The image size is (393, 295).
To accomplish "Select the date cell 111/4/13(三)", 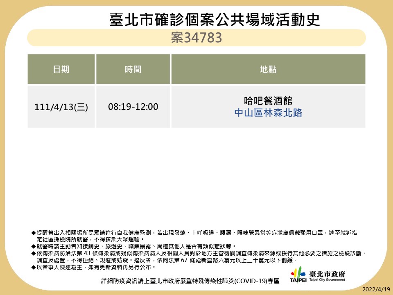I will (61, 107).
